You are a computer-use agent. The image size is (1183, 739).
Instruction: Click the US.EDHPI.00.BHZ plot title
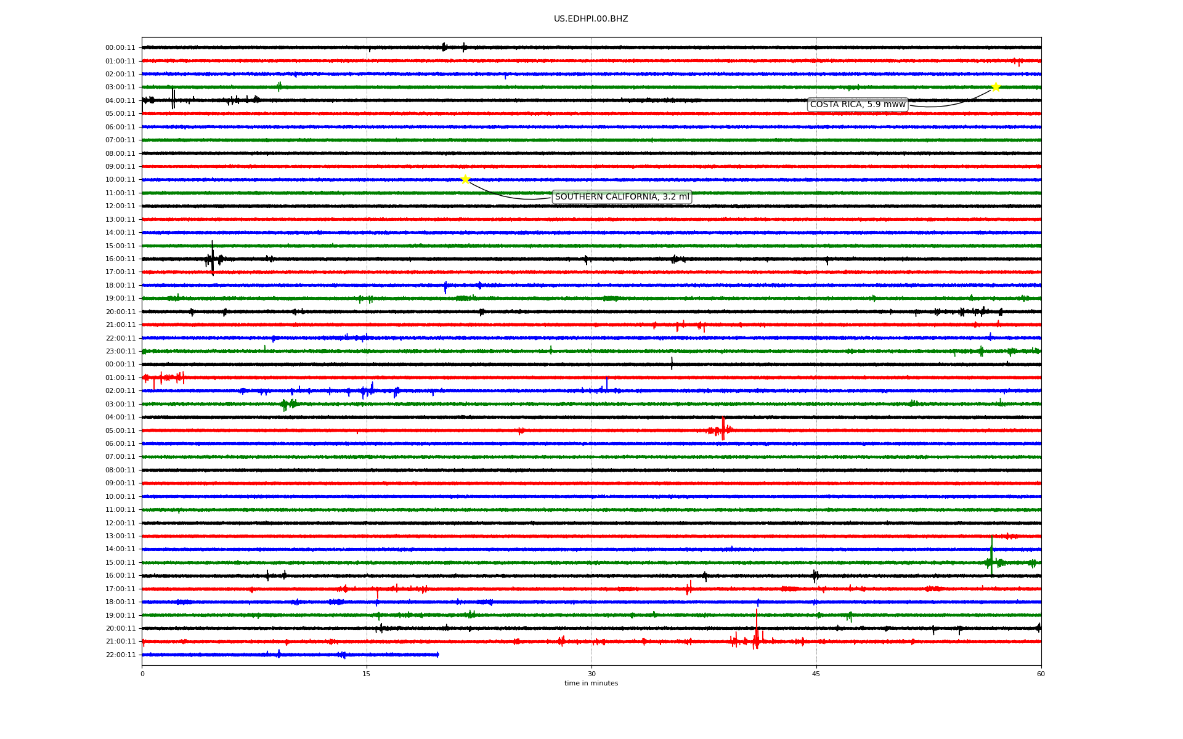point(591,19)
